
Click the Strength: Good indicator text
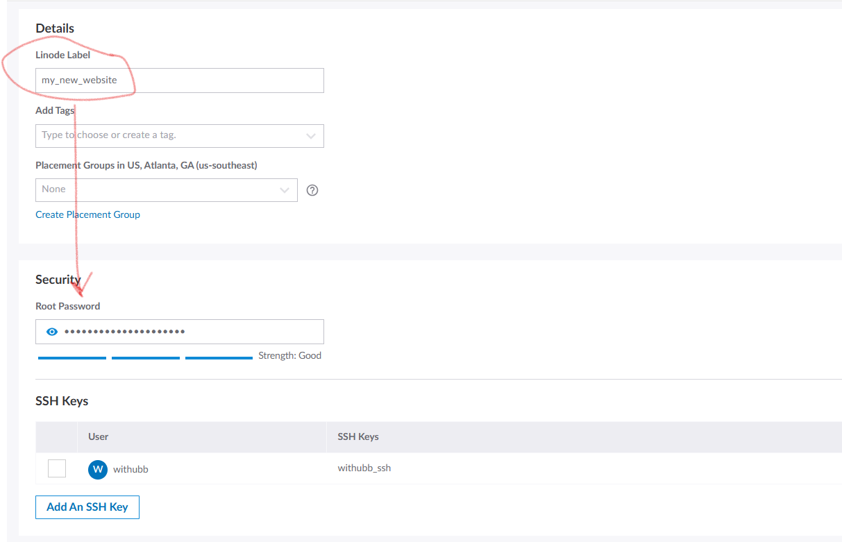(x=289, y=356)
